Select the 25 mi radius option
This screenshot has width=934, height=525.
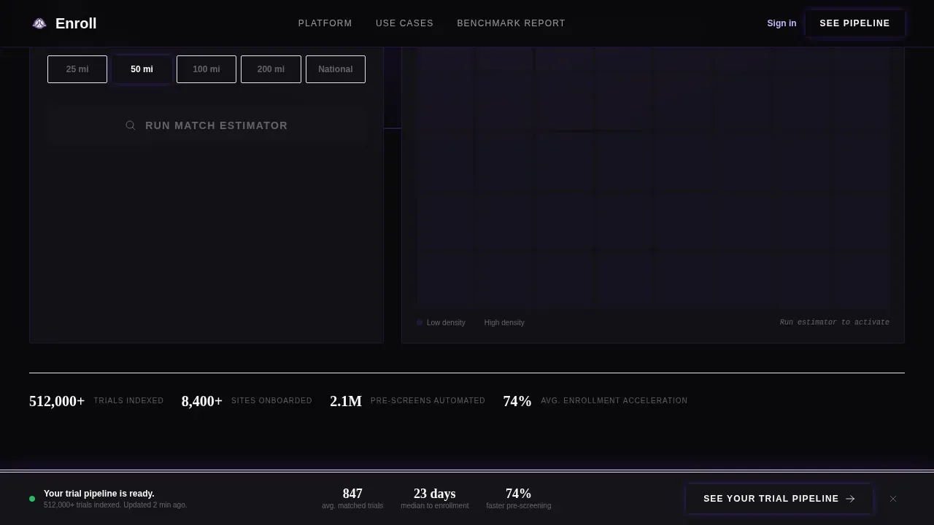pos(77,69)
